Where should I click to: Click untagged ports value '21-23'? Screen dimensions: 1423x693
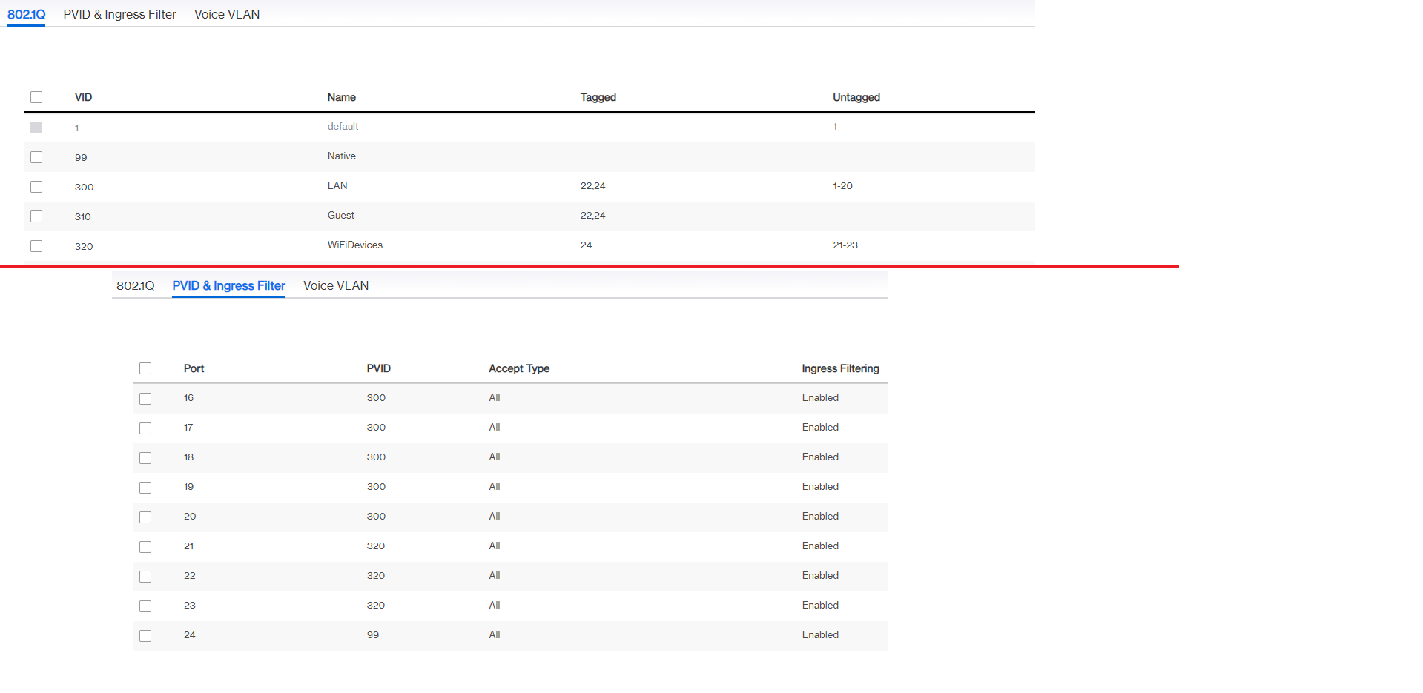(845, 245)
